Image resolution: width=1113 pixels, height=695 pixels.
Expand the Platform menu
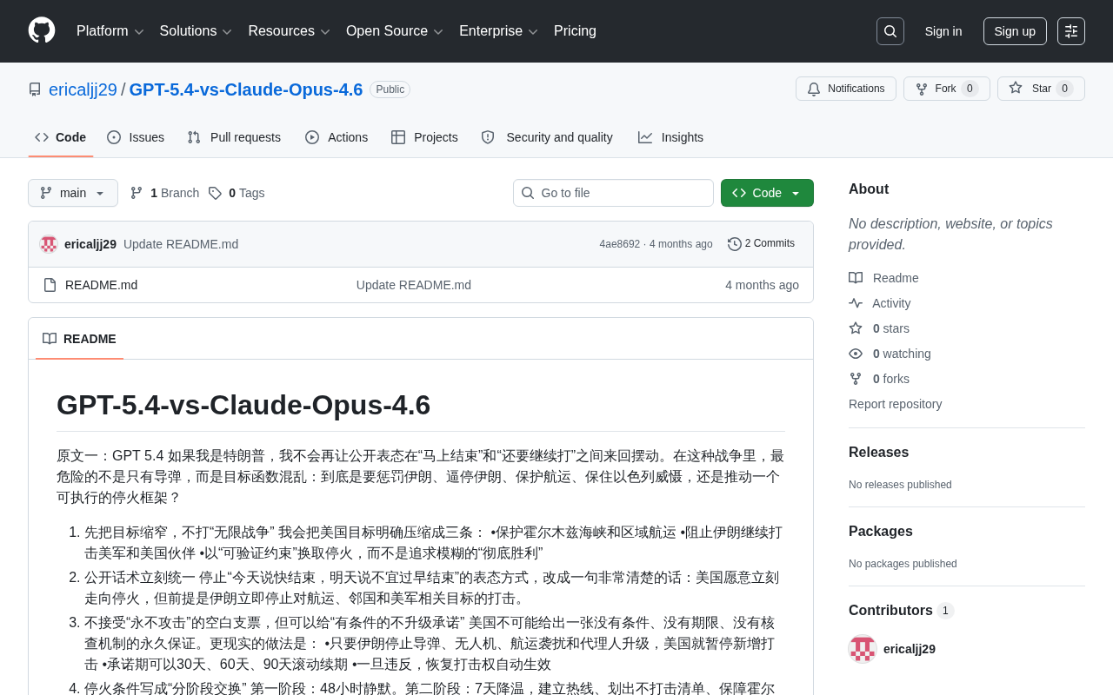click(110, 31)
